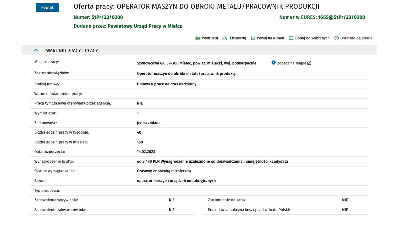The width and height of the screenshot is (395, 225).
Task: Click the envelope icon for e-mail sending
Action: coord(253,38)
